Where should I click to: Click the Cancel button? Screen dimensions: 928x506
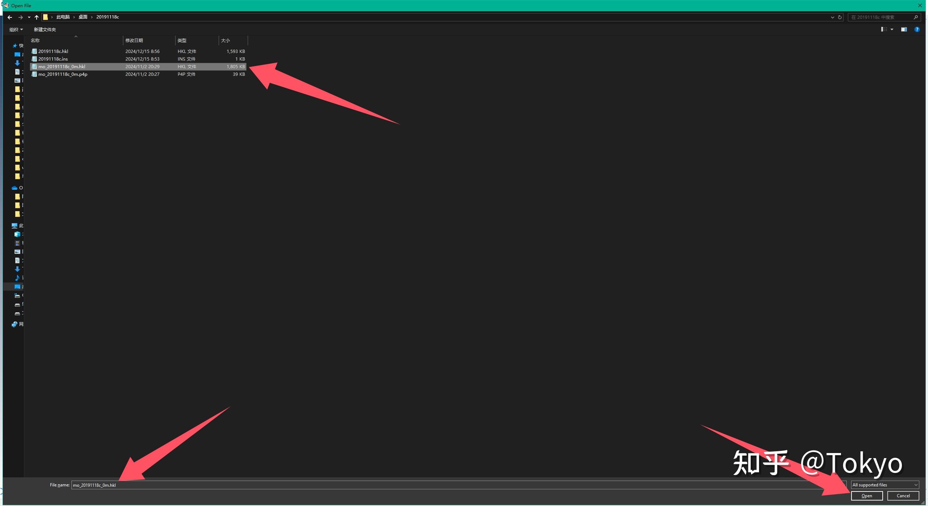click(903, 496)
